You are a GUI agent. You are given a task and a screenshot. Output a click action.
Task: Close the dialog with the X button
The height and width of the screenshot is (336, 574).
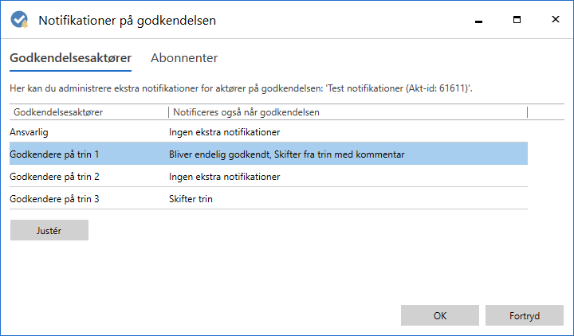555,19
